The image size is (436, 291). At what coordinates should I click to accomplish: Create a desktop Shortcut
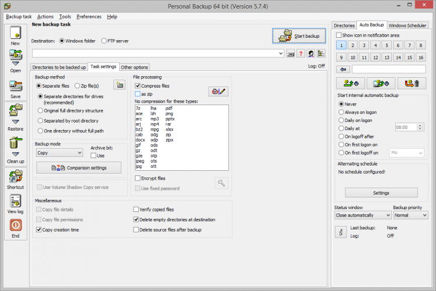click(x=15, y=179)
